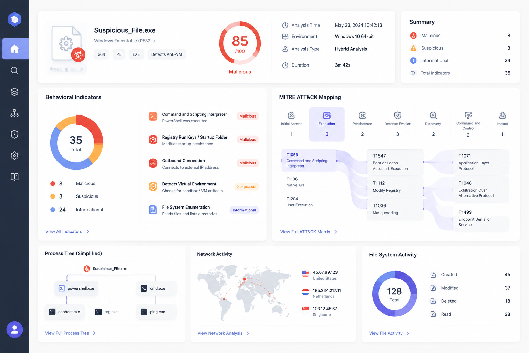The width and height of the screenshot is (529, 353).
Task: Select technique T1059 Command and Scripting Interpreter
Action: pyautogui.click(x=309, y=160)
